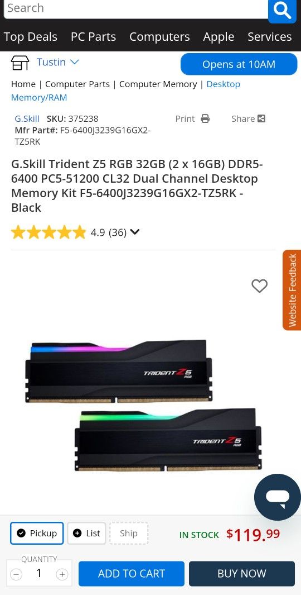Click the Print printer icon
301x595 pixels.
205,119
